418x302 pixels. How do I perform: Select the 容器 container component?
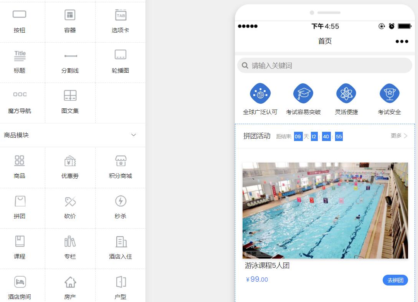70,22
